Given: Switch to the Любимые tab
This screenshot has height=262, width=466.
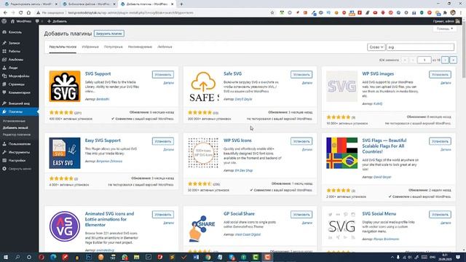Looking at the screenshot, I should (165, 47).
